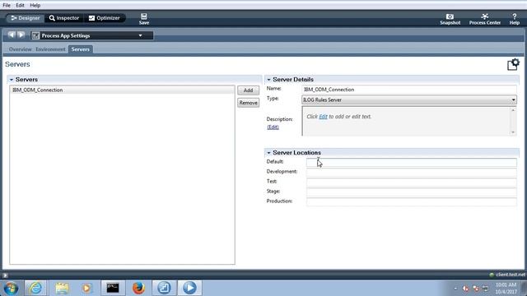
Task: Click the Add server button
Action: click(248, 90)
